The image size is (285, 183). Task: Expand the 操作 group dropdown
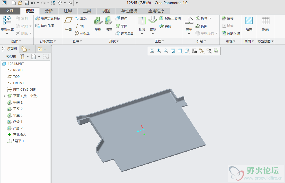click(16, 41)
